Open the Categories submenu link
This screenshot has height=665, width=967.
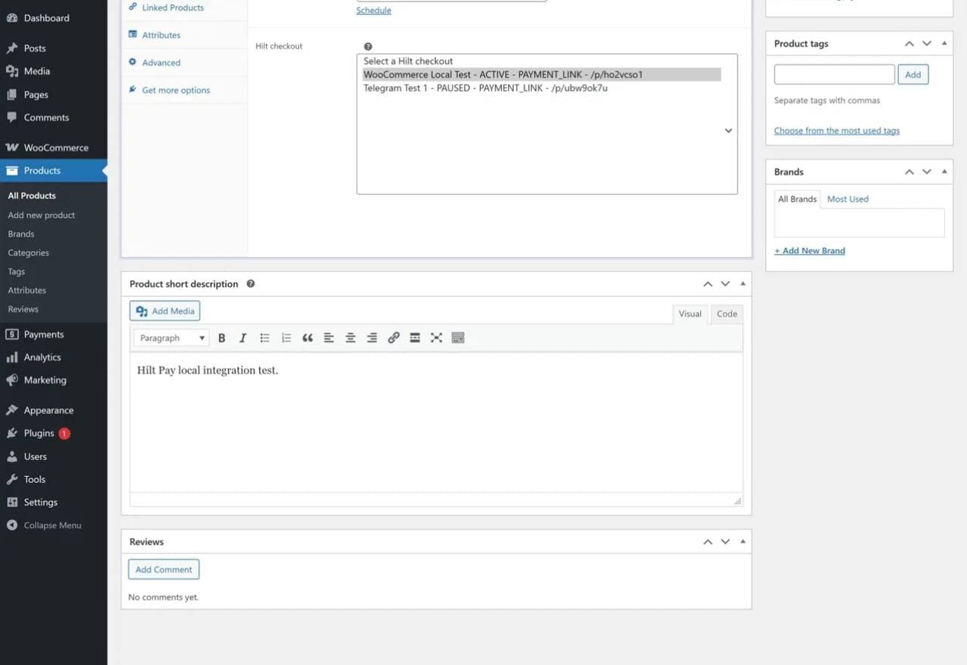29,253
